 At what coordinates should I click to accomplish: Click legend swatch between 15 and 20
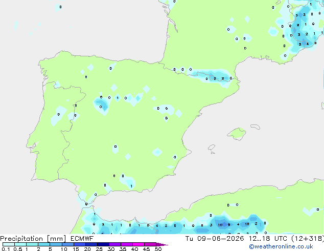tap(80, 244)
